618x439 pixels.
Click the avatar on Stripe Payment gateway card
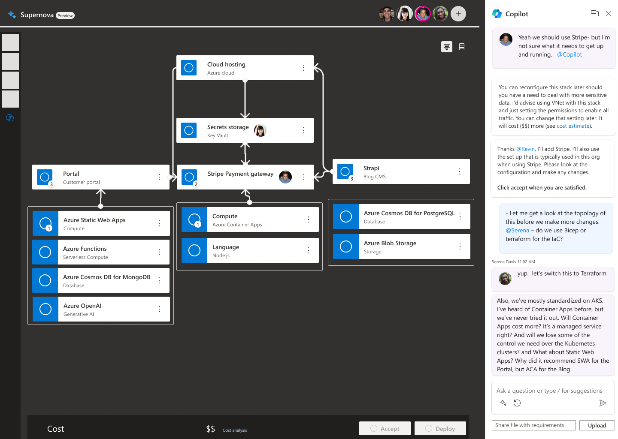click(x=285, y=177)
